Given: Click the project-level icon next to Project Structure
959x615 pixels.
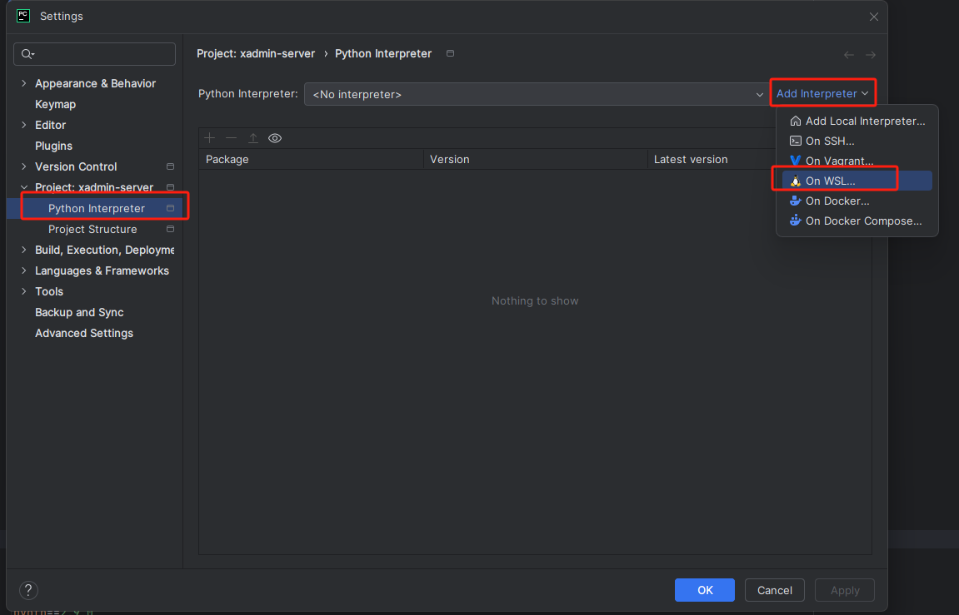Looking at the screenshot, I should click(171, 229).
